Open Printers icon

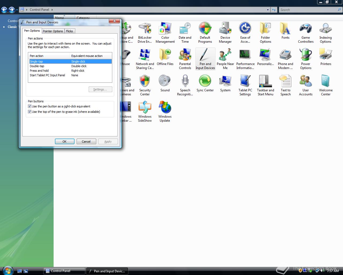(x=326, y=57)
